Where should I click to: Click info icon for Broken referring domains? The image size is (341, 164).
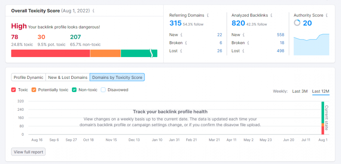point(186,43)
